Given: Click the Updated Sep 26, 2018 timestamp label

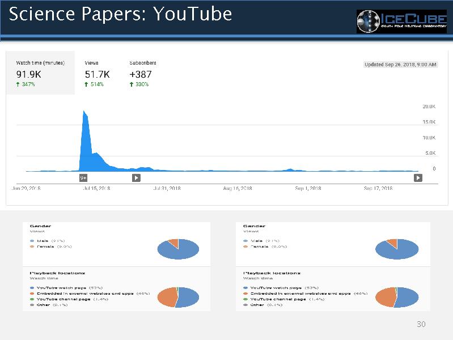Looking at the screenshot, I should click(x=400, y=65).
